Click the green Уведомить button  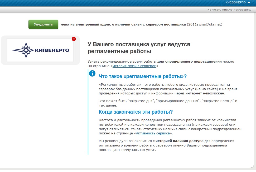43,24
